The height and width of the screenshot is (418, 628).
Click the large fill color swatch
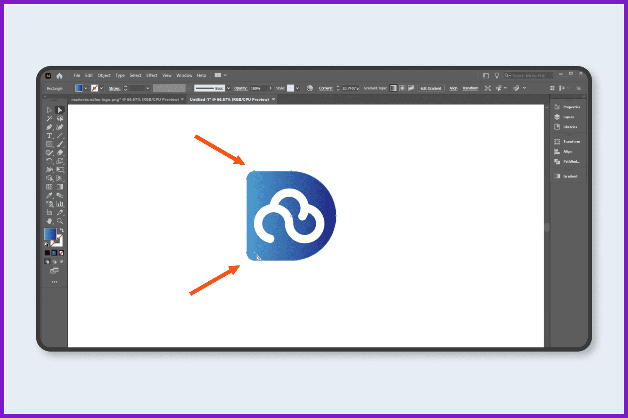50,234
